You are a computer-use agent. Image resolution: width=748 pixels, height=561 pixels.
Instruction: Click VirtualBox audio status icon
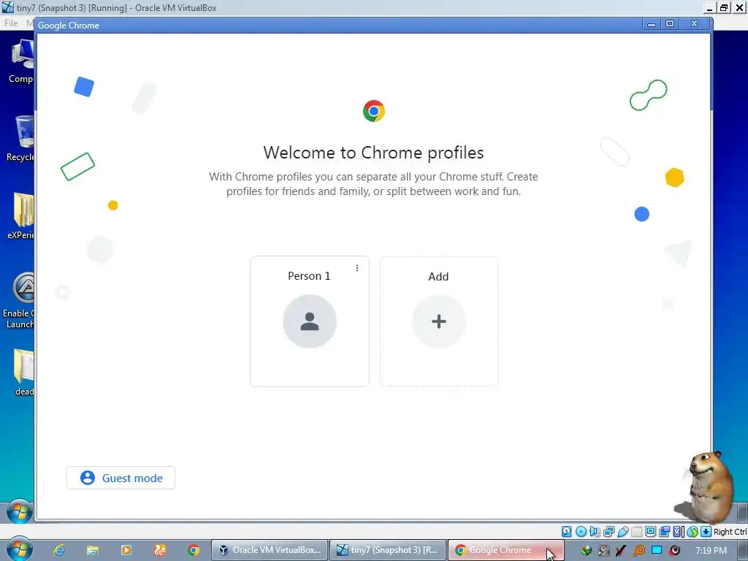point(595,532)
